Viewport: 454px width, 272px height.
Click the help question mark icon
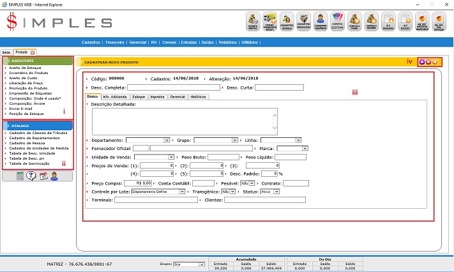click(32, 177)
